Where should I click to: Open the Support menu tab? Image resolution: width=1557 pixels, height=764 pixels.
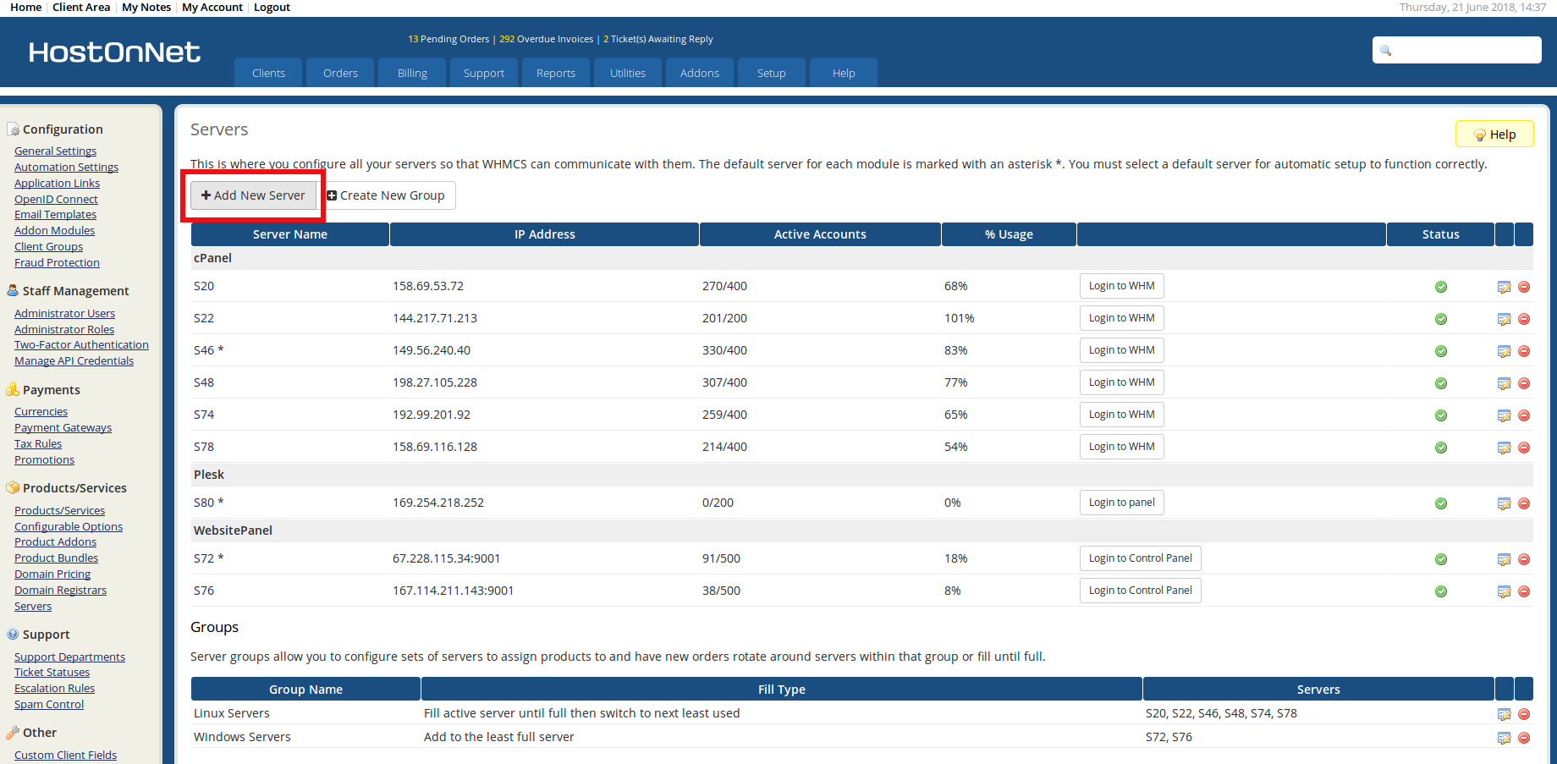pos(484,73)
